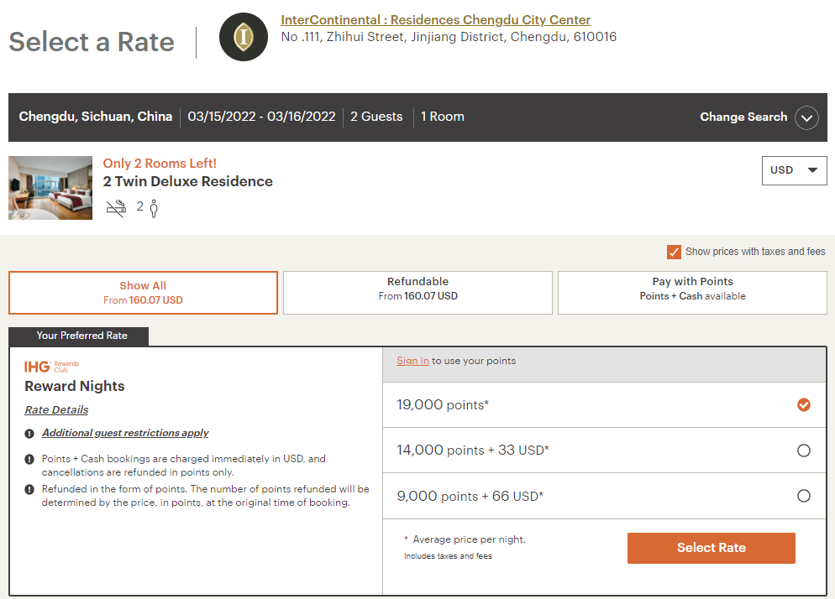Click the IHG Rewards Club logo
The image size is (835, 599).
[x=51, y=367]
